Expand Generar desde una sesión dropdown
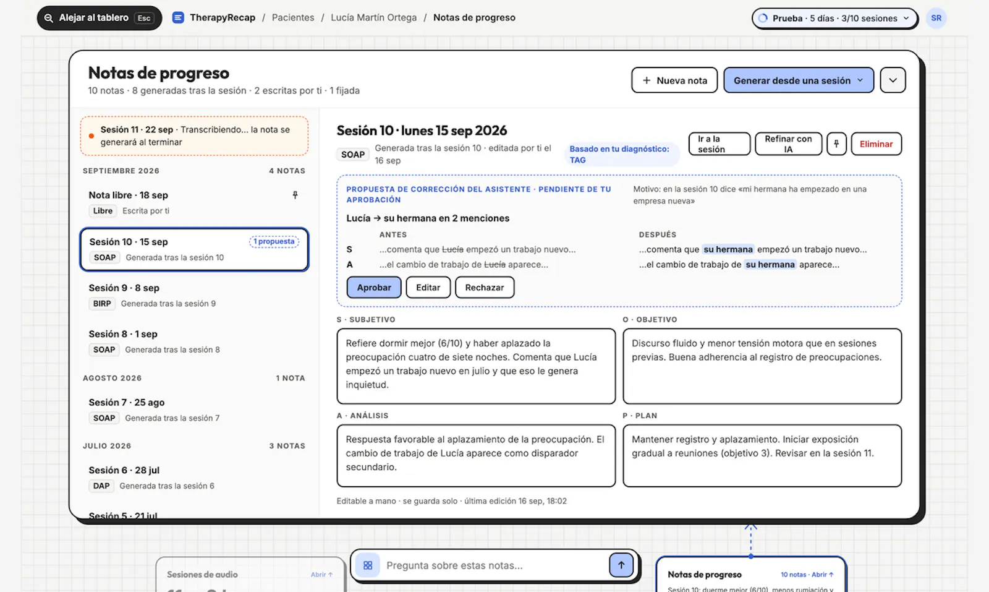 (x=799, y=80)
